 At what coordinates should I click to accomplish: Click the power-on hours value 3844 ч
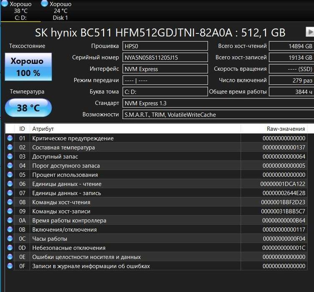(291, 92)
